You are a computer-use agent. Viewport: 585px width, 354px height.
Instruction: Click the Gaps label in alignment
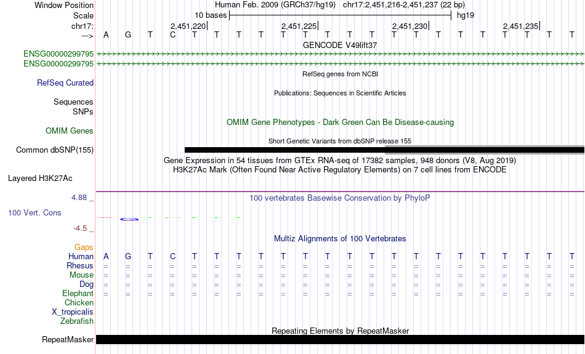[84, 247]
